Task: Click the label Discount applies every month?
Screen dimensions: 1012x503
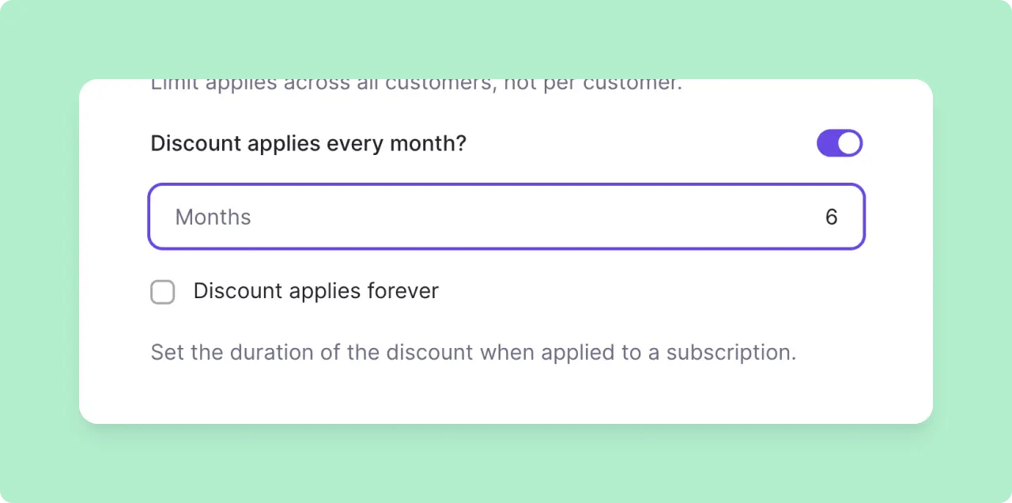Action: point(308,143)
